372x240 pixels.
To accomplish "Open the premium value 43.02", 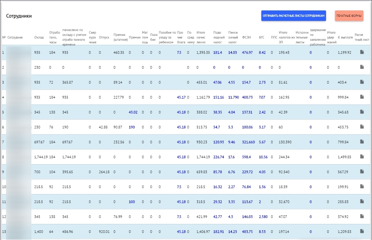I will (133, 112).
